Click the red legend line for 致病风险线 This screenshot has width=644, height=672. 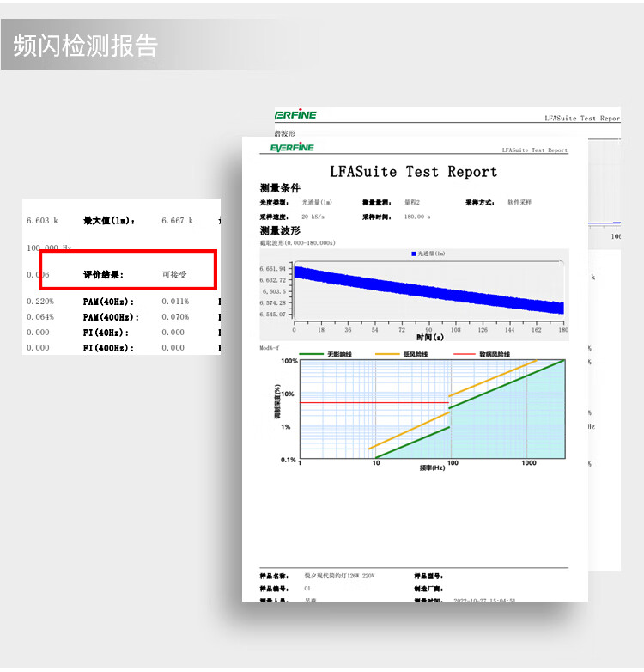464,354
